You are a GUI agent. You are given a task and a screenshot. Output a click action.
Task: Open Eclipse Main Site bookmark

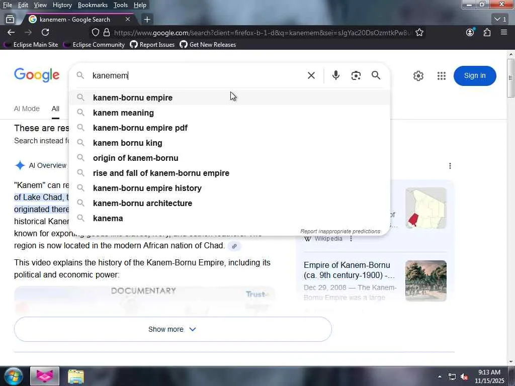[x=32, y=45]
